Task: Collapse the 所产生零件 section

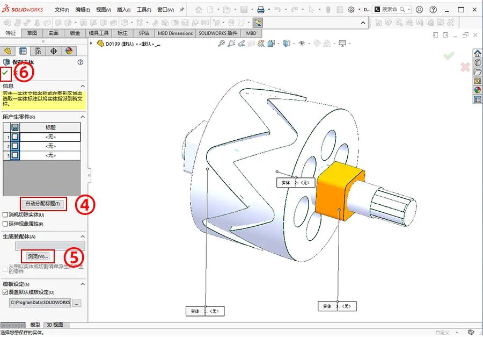Action: [x=83, y=117]
